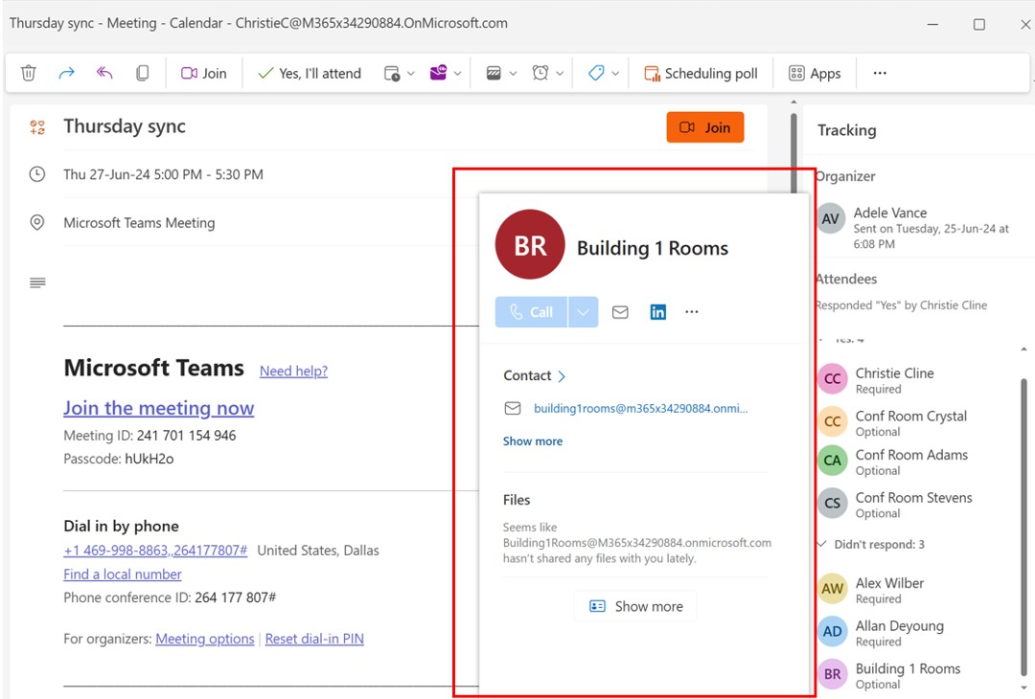Reply all with the purple arrows icon
1035x699 pixels.
pos(103,73)
